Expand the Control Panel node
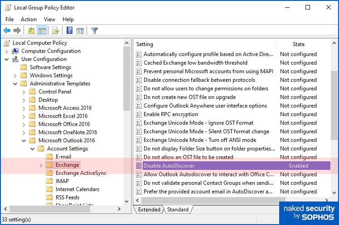This screenshot has width=339, height=225. tap(24, 92)
